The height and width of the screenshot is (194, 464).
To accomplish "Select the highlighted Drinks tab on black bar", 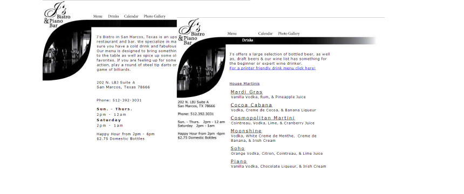I will (x=248, y=40).
